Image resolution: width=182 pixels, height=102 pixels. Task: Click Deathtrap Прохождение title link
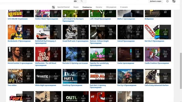[x=72, y=85]
